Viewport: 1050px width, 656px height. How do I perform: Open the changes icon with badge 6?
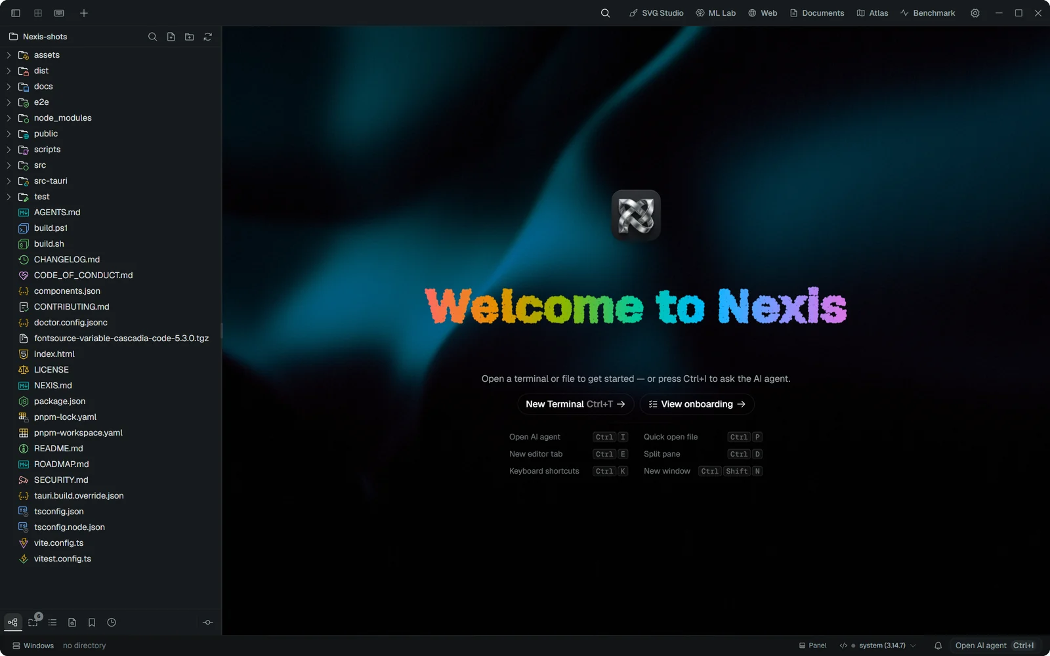click(x=33, y=623)
